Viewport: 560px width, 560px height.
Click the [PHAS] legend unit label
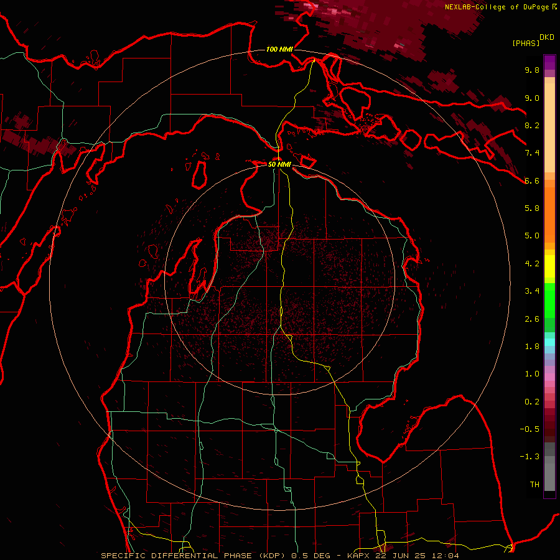pyautogui.click(x=526, y=44)
